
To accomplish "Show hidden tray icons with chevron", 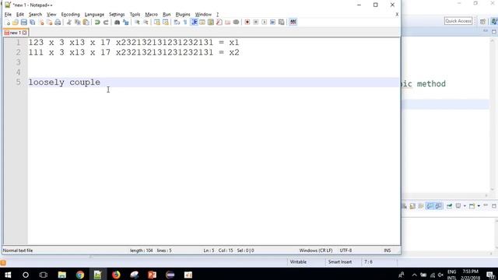I will click(x=414, y=275).
